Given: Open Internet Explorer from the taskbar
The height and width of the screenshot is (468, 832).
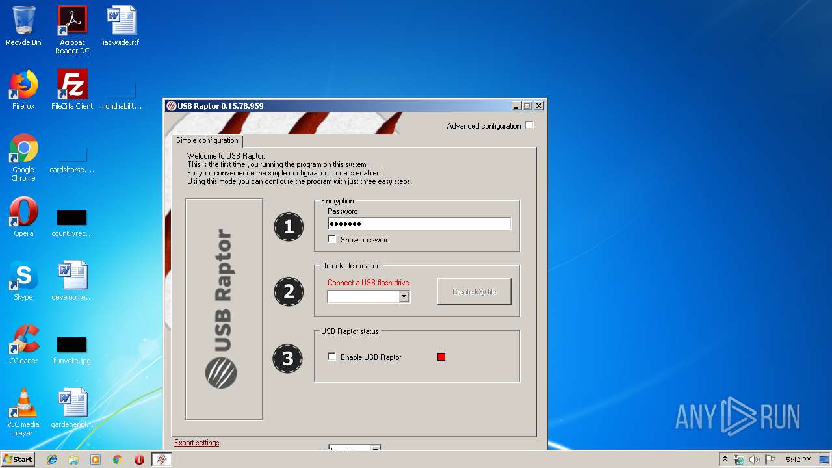Looking at the screenshot, I should tap(52, 460).
